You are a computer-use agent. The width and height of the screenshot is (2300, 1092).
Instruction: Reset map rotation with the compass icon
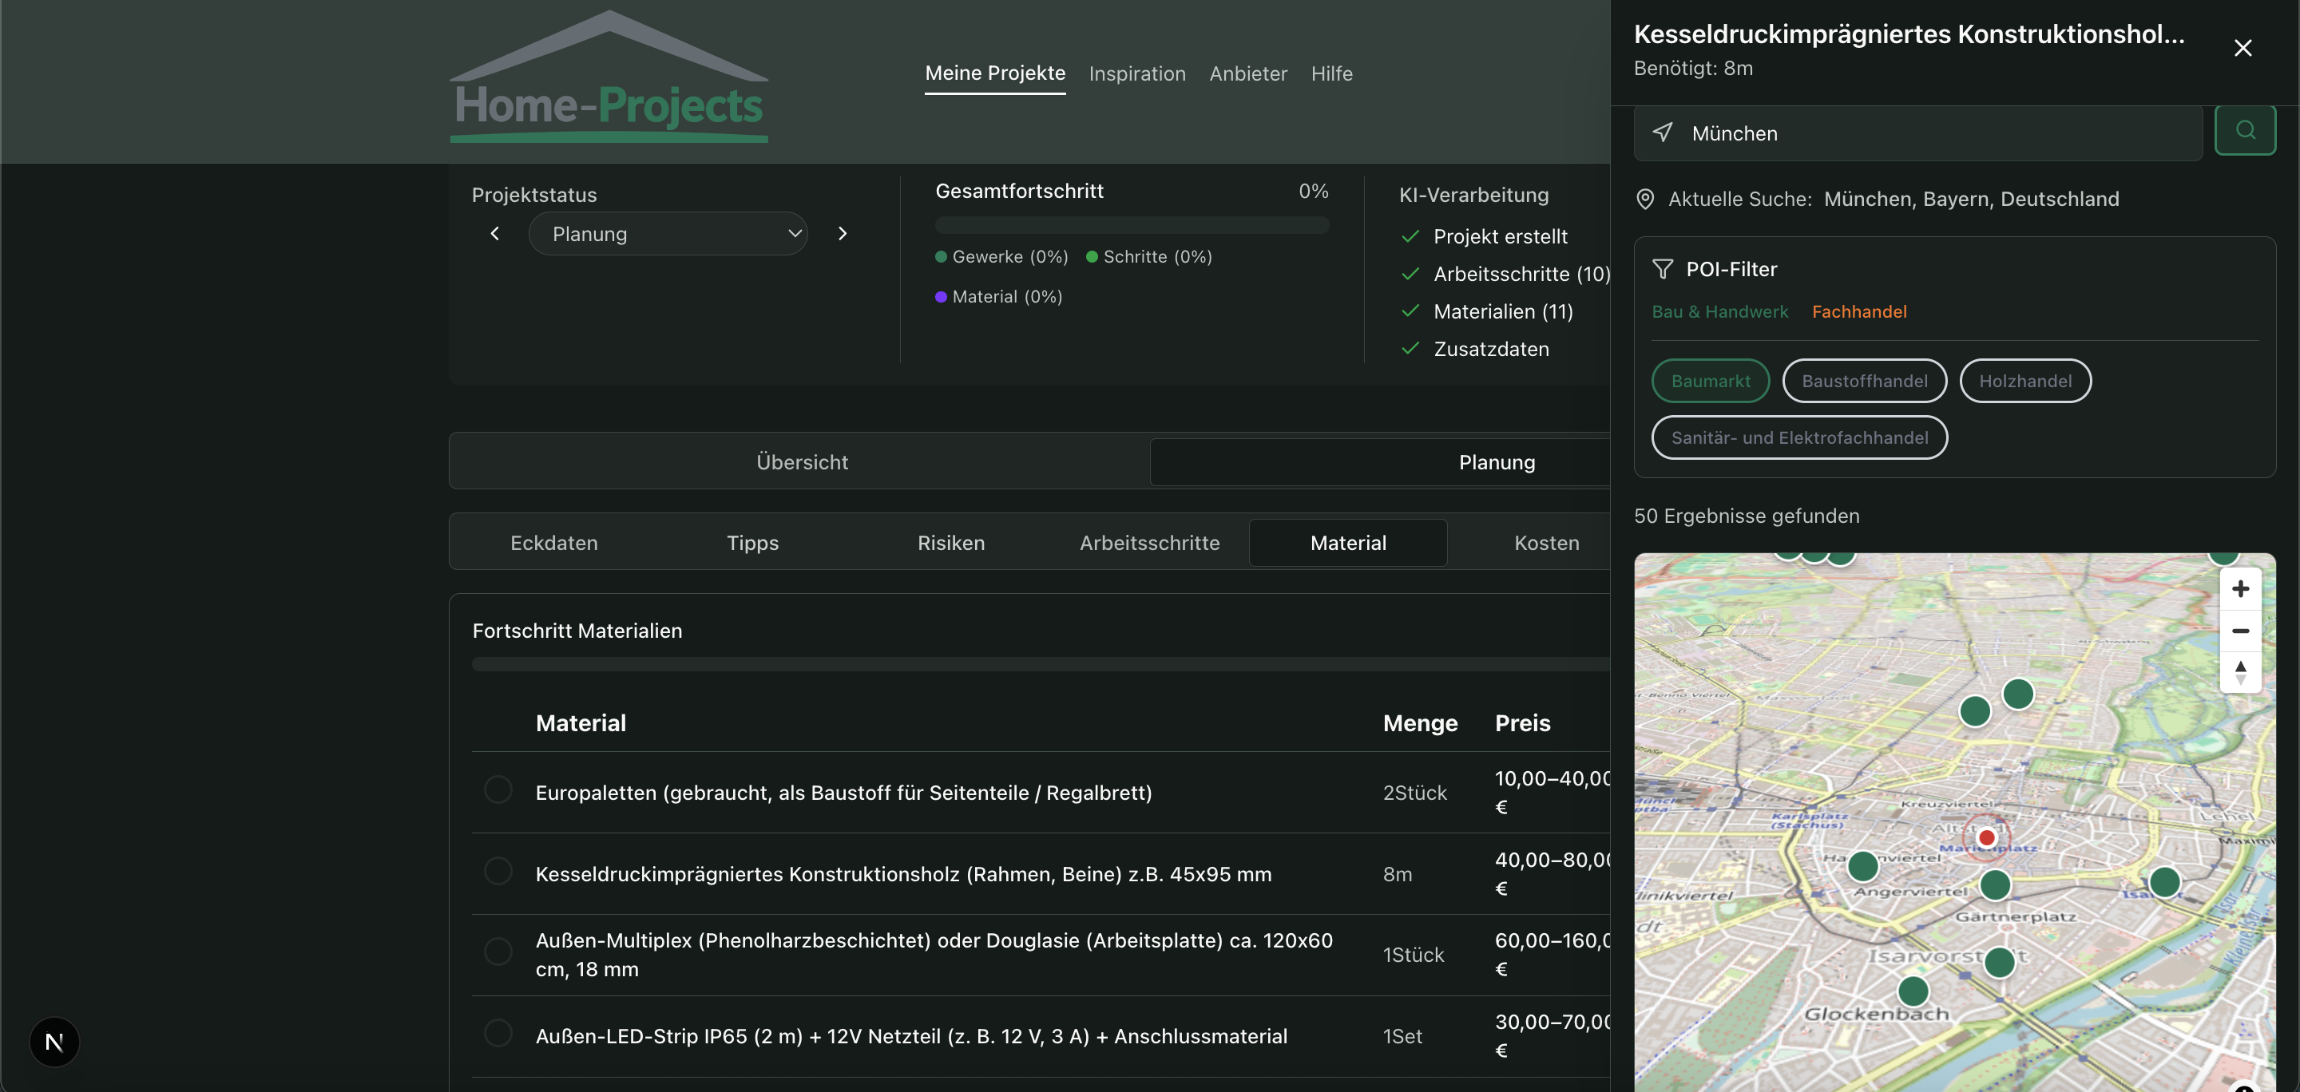tap(2241, 672)
